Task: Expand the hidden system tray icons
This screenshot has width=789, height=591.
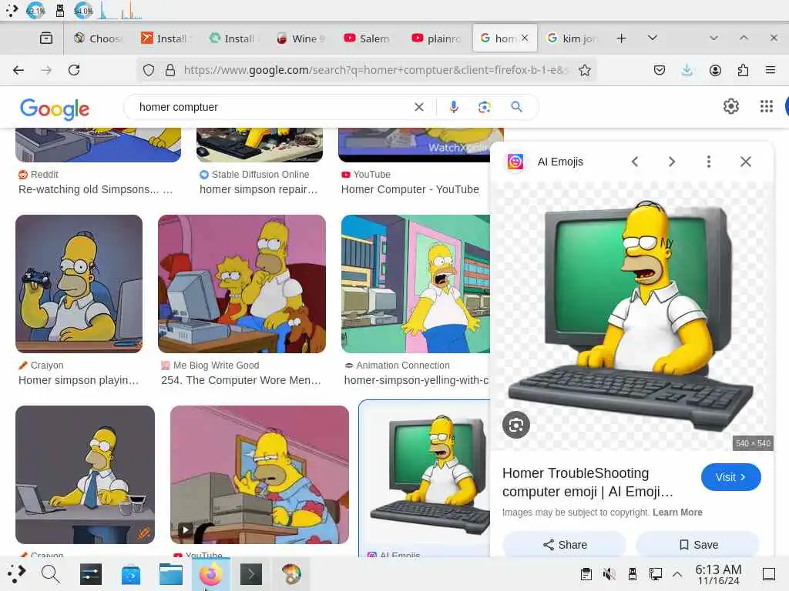Action: 677,574
